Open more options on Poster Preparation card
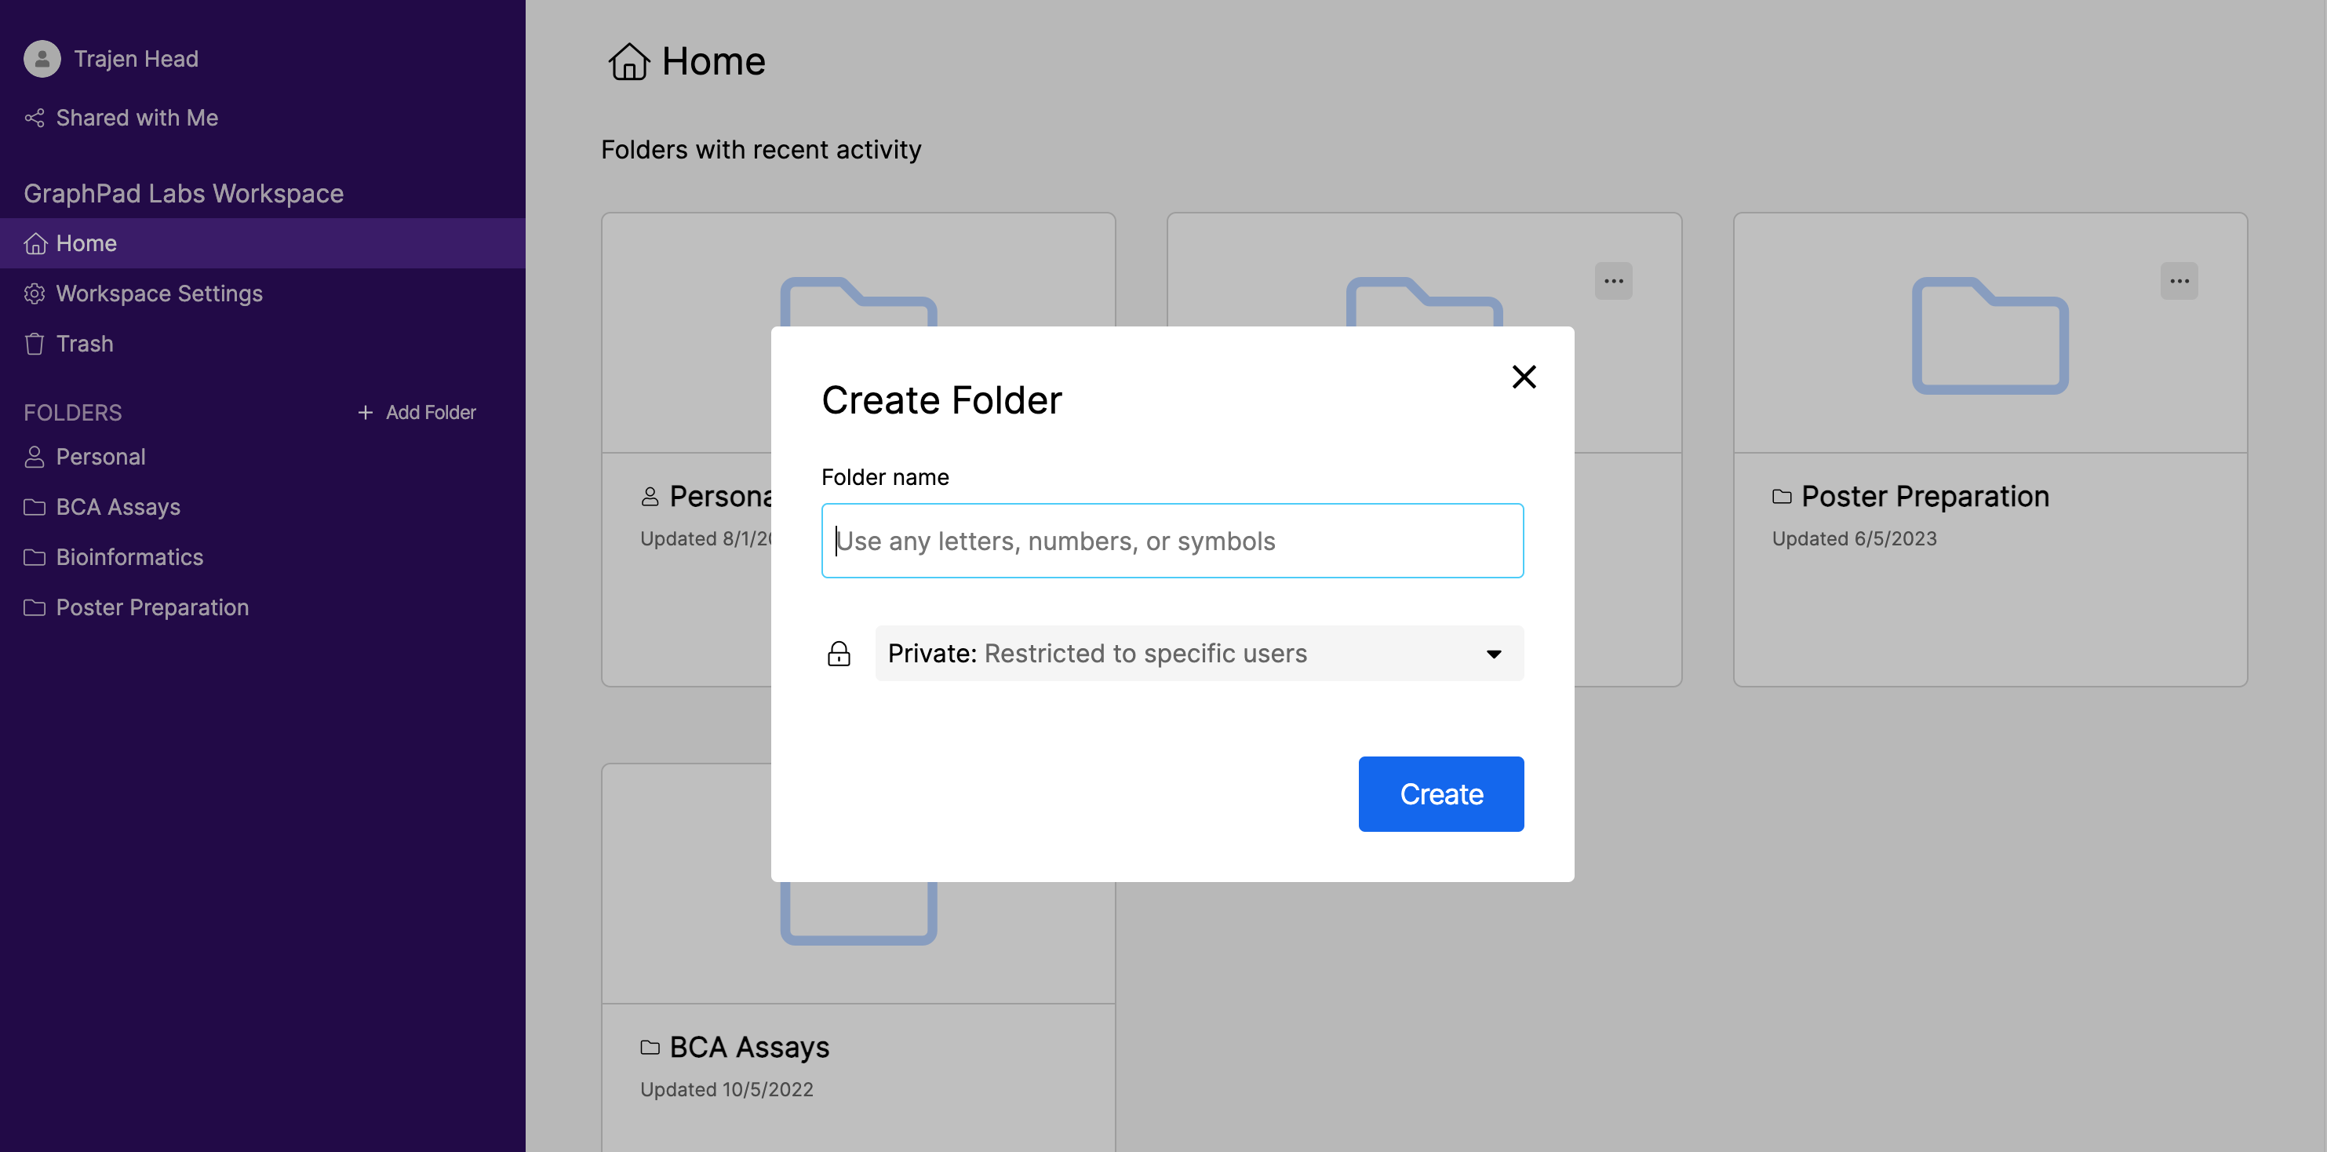Screen dimensions: 2327x1152 pyautogui.click(x=2178, y=281)
